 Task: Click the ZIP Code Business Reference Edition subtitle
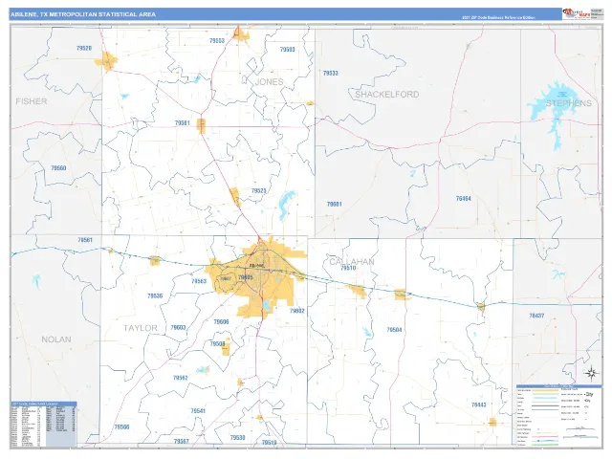[x=498, y=17]
